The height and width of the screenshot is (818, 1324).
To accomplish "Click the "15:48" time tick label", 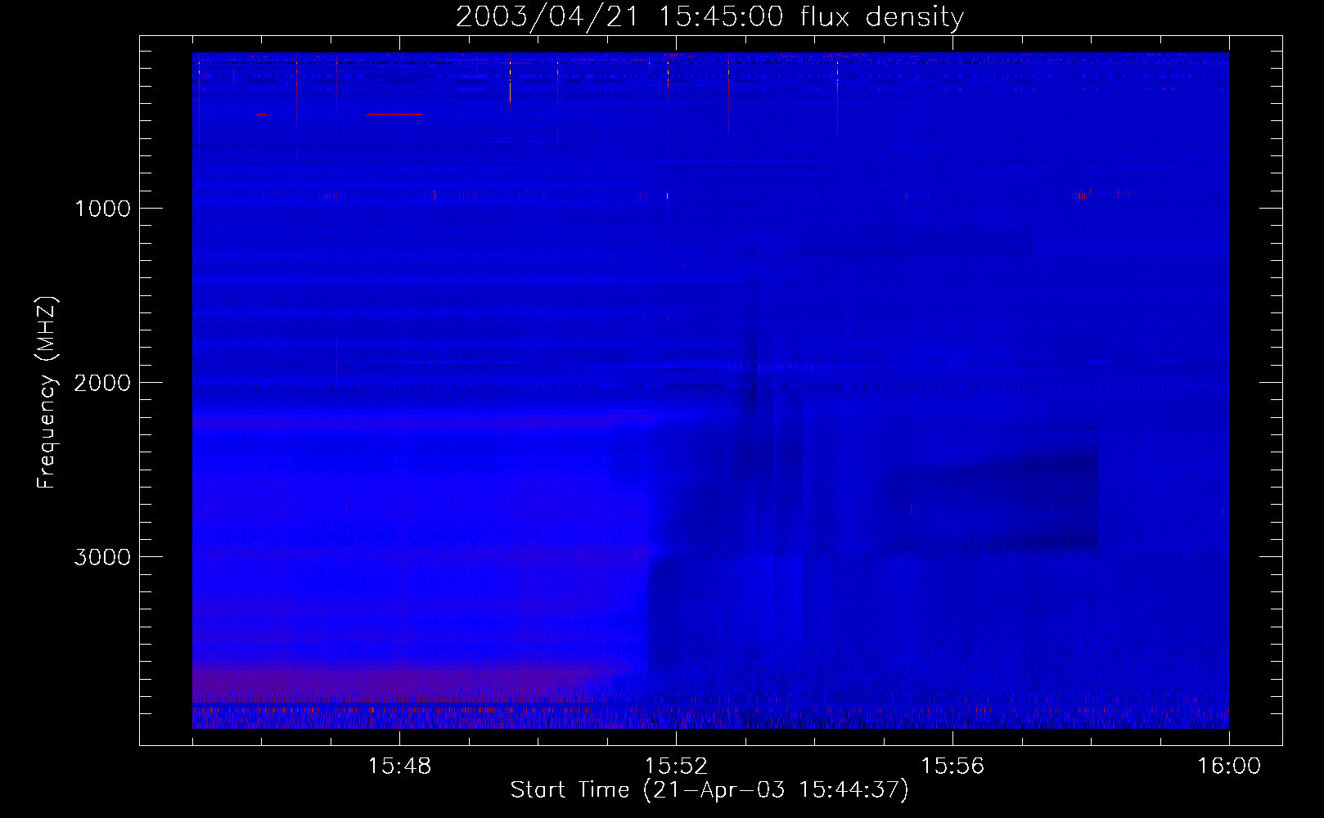I will (399, 766).
